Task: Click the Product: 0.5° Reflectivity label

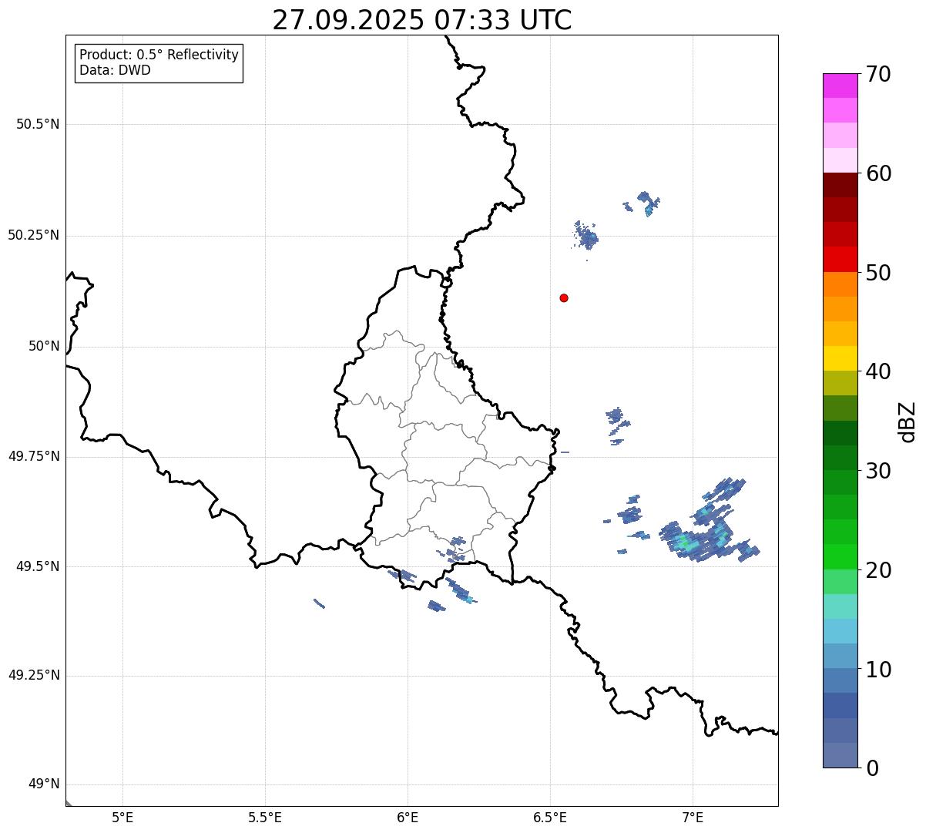Action: (x=159, y=55)
